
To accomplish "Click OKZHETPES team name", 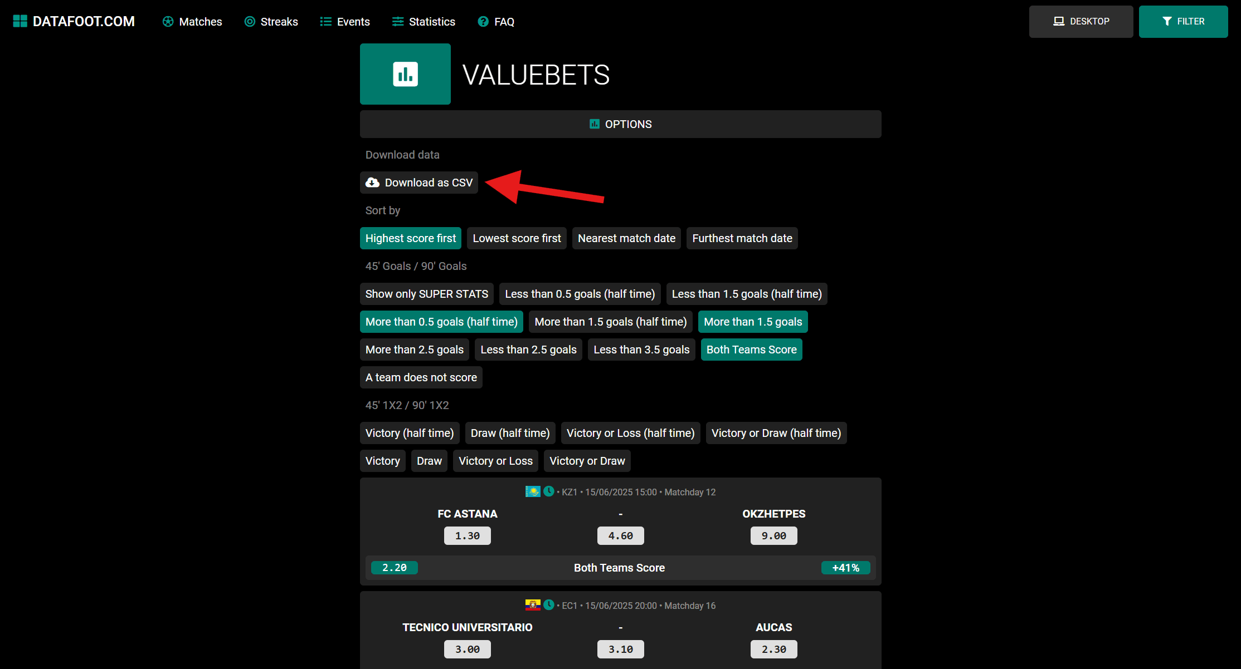I will pyautogui.click(x=774, y=514).
